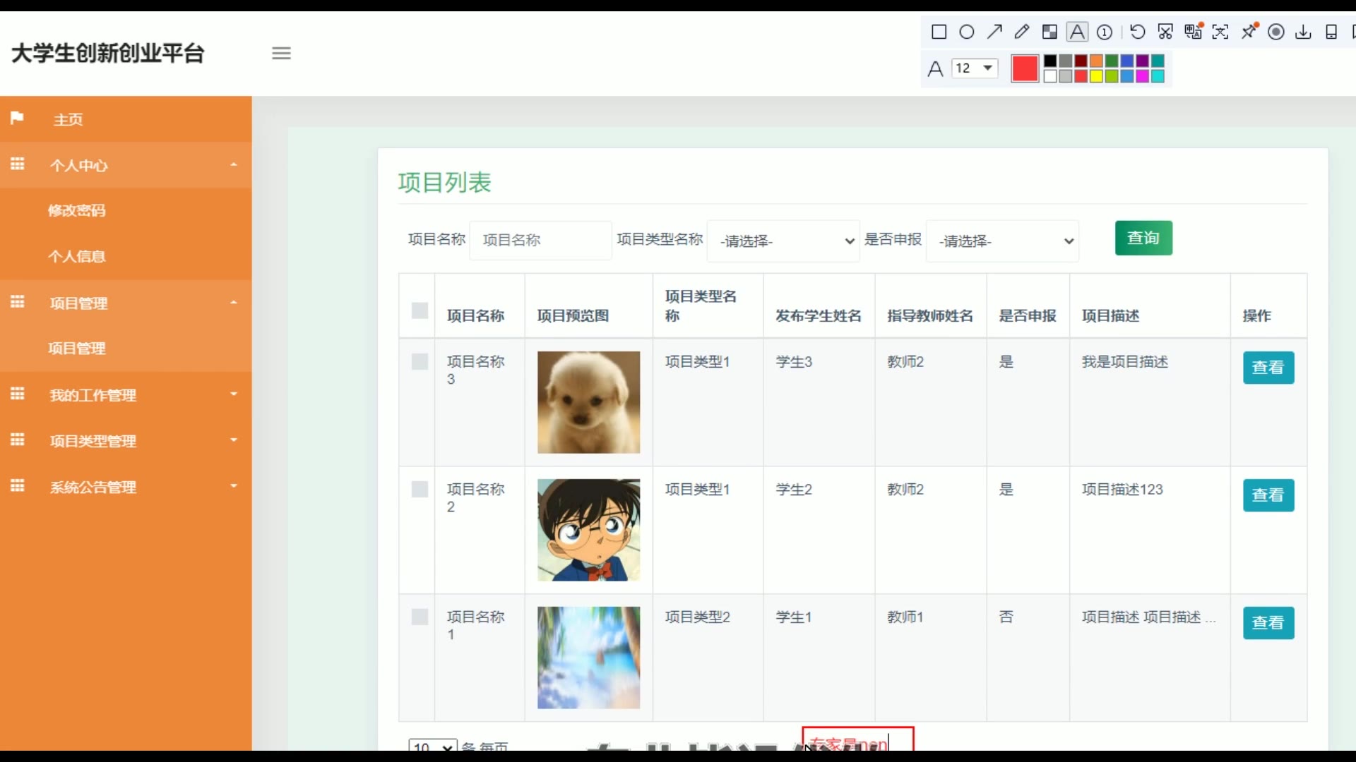The width and height of the screenshot is (1356, 762).
Task: Pick the yellow color swatch
Action: 1096,75
